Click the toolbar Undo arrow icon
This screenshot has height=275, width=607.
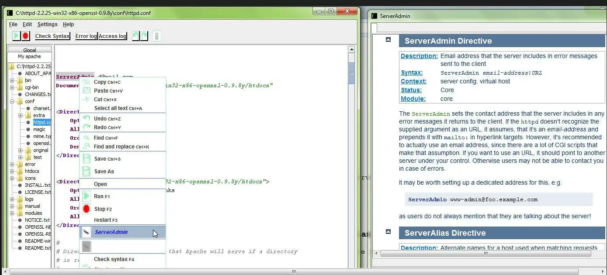point(136,36)
